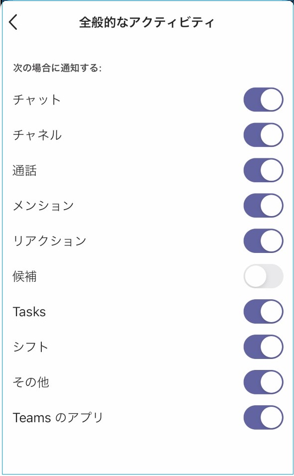
Task: Turn off the チャネル notification switch
Action: click(263, 135)
